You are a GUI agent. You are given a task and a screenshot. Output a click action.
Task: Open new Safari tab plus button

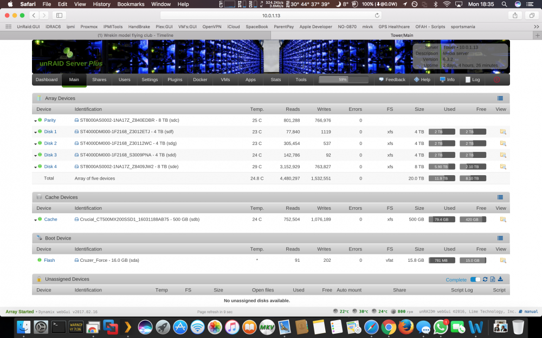click(x=538, y=36)
